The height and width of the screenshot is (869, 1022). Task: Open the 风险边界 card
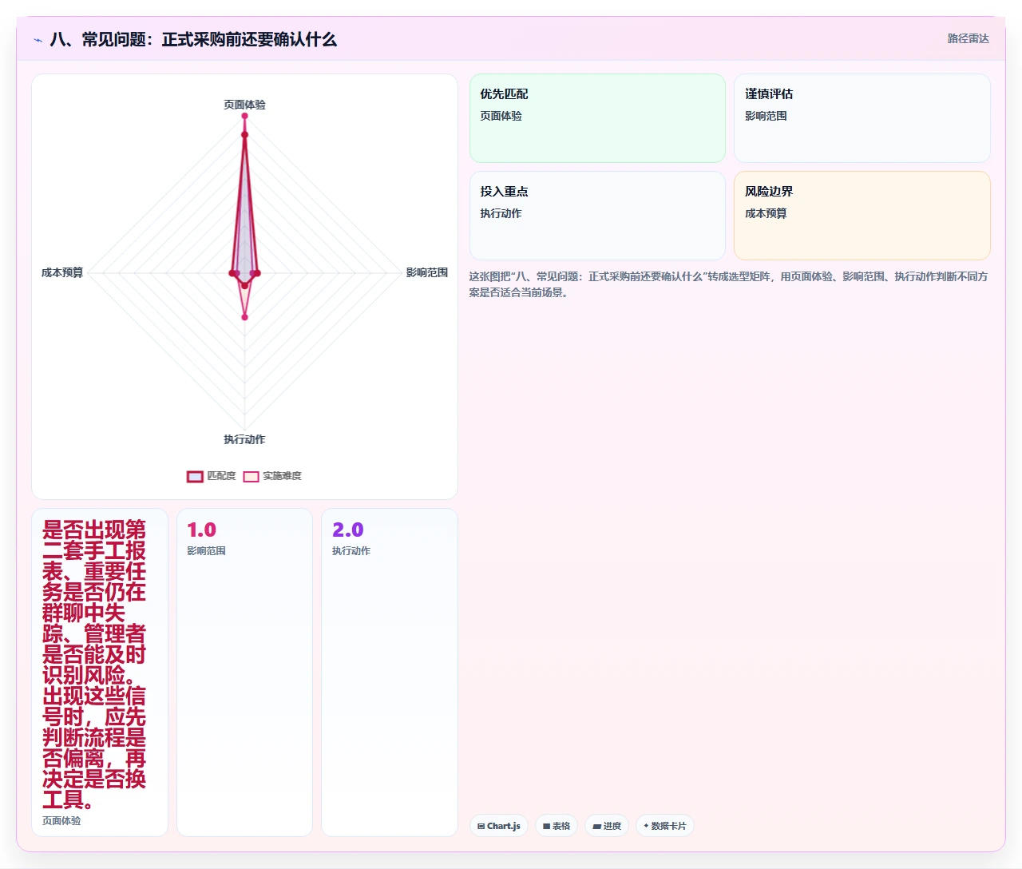coord(862,216)
